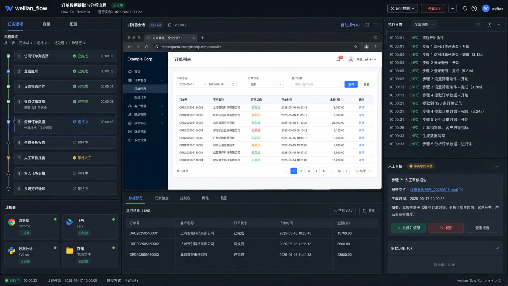This screenshot has height=286, width=508.
Task: Open the 10 条/页 page size dropdown
Action: pos(363,171)
